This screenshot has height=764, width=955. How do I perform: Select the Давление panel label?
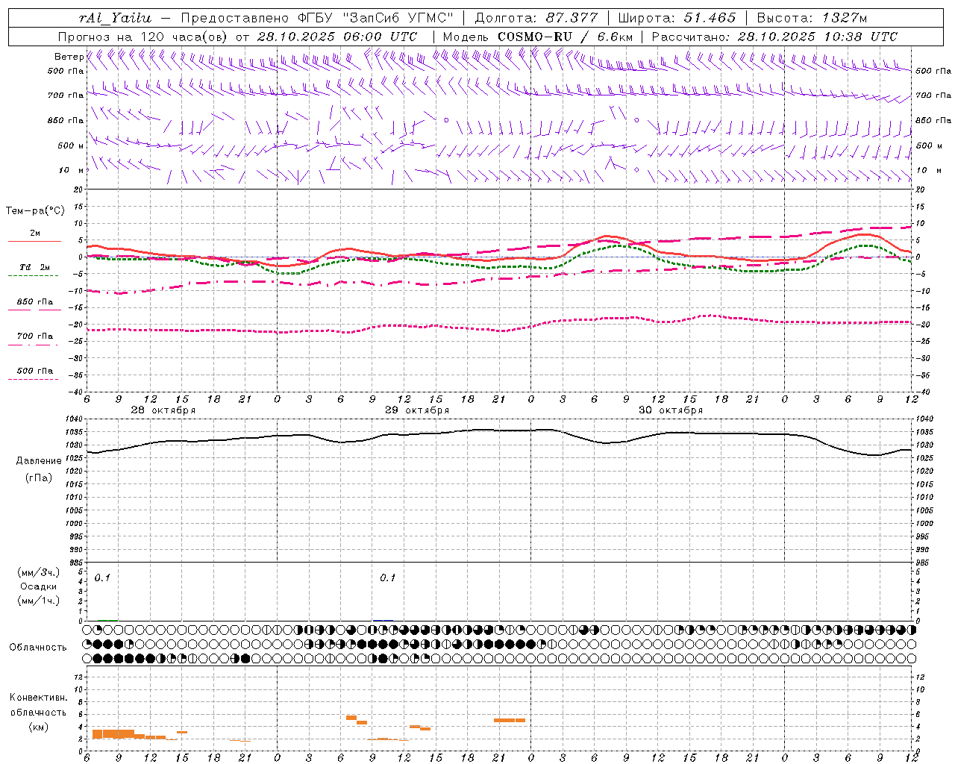[x=39, y=460]
